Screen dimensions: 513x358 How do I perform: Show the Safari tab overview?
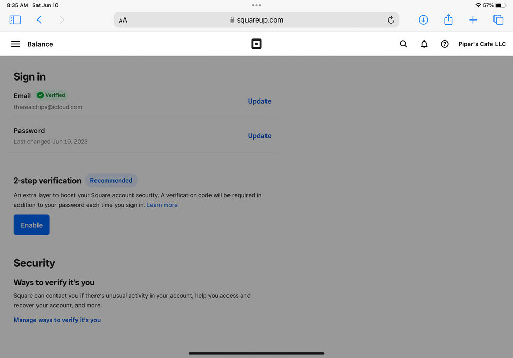click(x=498, y=20)
